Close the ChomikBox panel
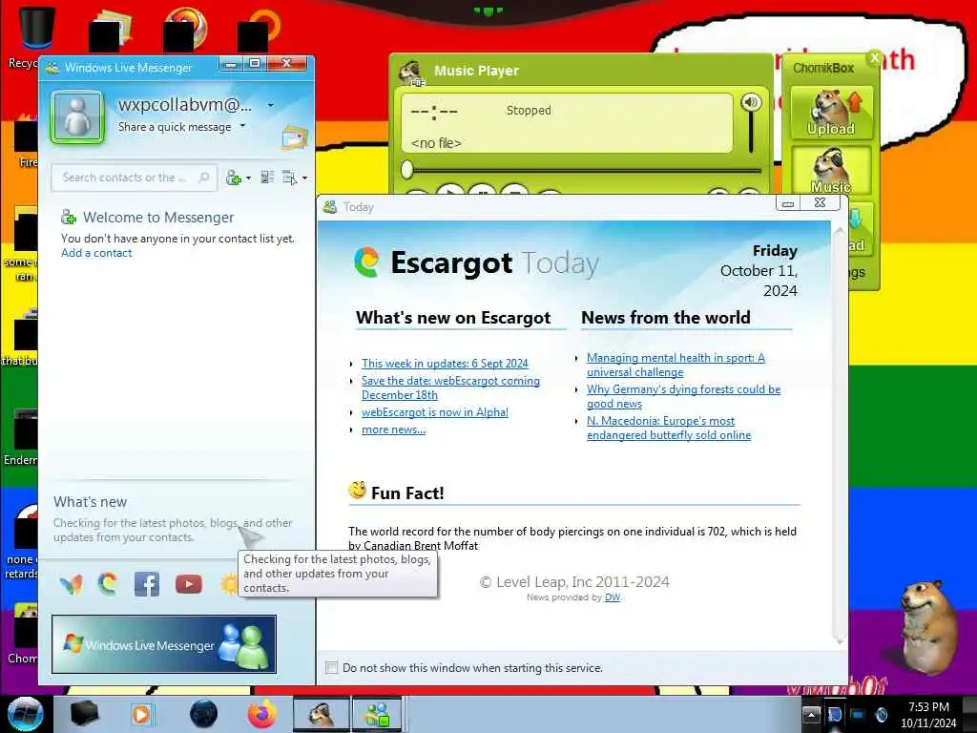 874,58
